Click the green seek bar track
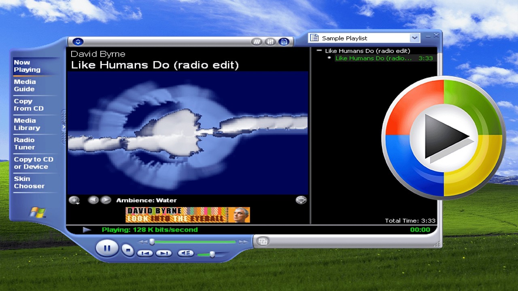Image resolution: width=518 pixels, height=291 pixels. tap(195, 242)
